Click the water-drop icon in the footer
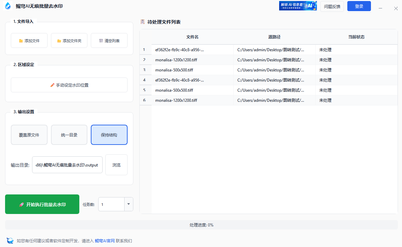Image resolution: width=402 pixels, height=247 pixels. (x=9, y=241)
